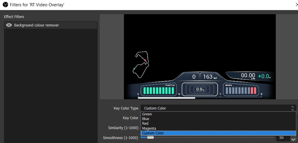Click the OBS logo in title bar

tap(5, 5)
